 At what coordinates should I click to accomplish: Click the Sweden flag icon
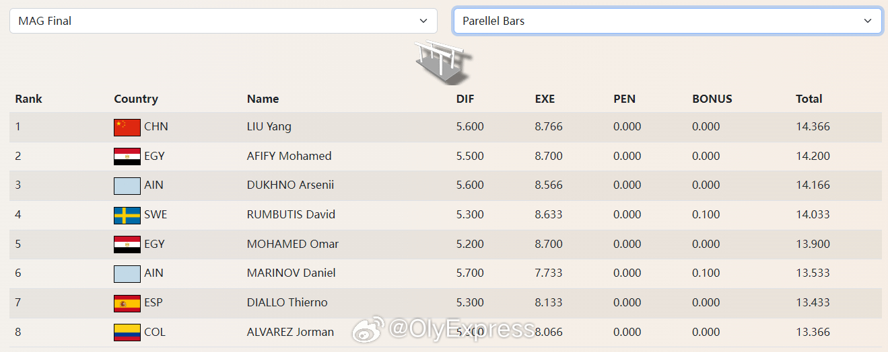(x=127, y=215)
